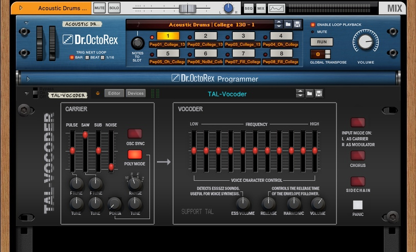Expand the Dr. Octo Rex Programmer panel
Screen dimensions: 416x252
28,78
